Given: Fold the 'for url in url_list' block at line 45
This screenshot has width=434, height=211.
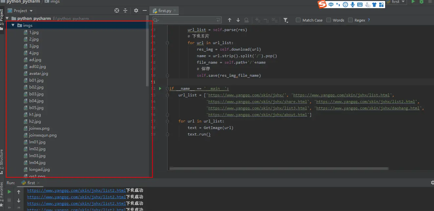Looking at the screenshot, I should coord(168,43).
